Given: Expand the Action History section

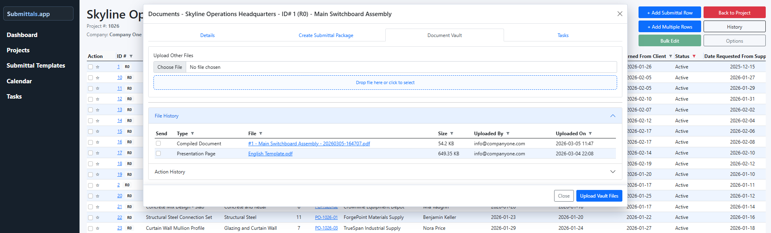Looking at the screenshot, I should [x=612, y=172].
